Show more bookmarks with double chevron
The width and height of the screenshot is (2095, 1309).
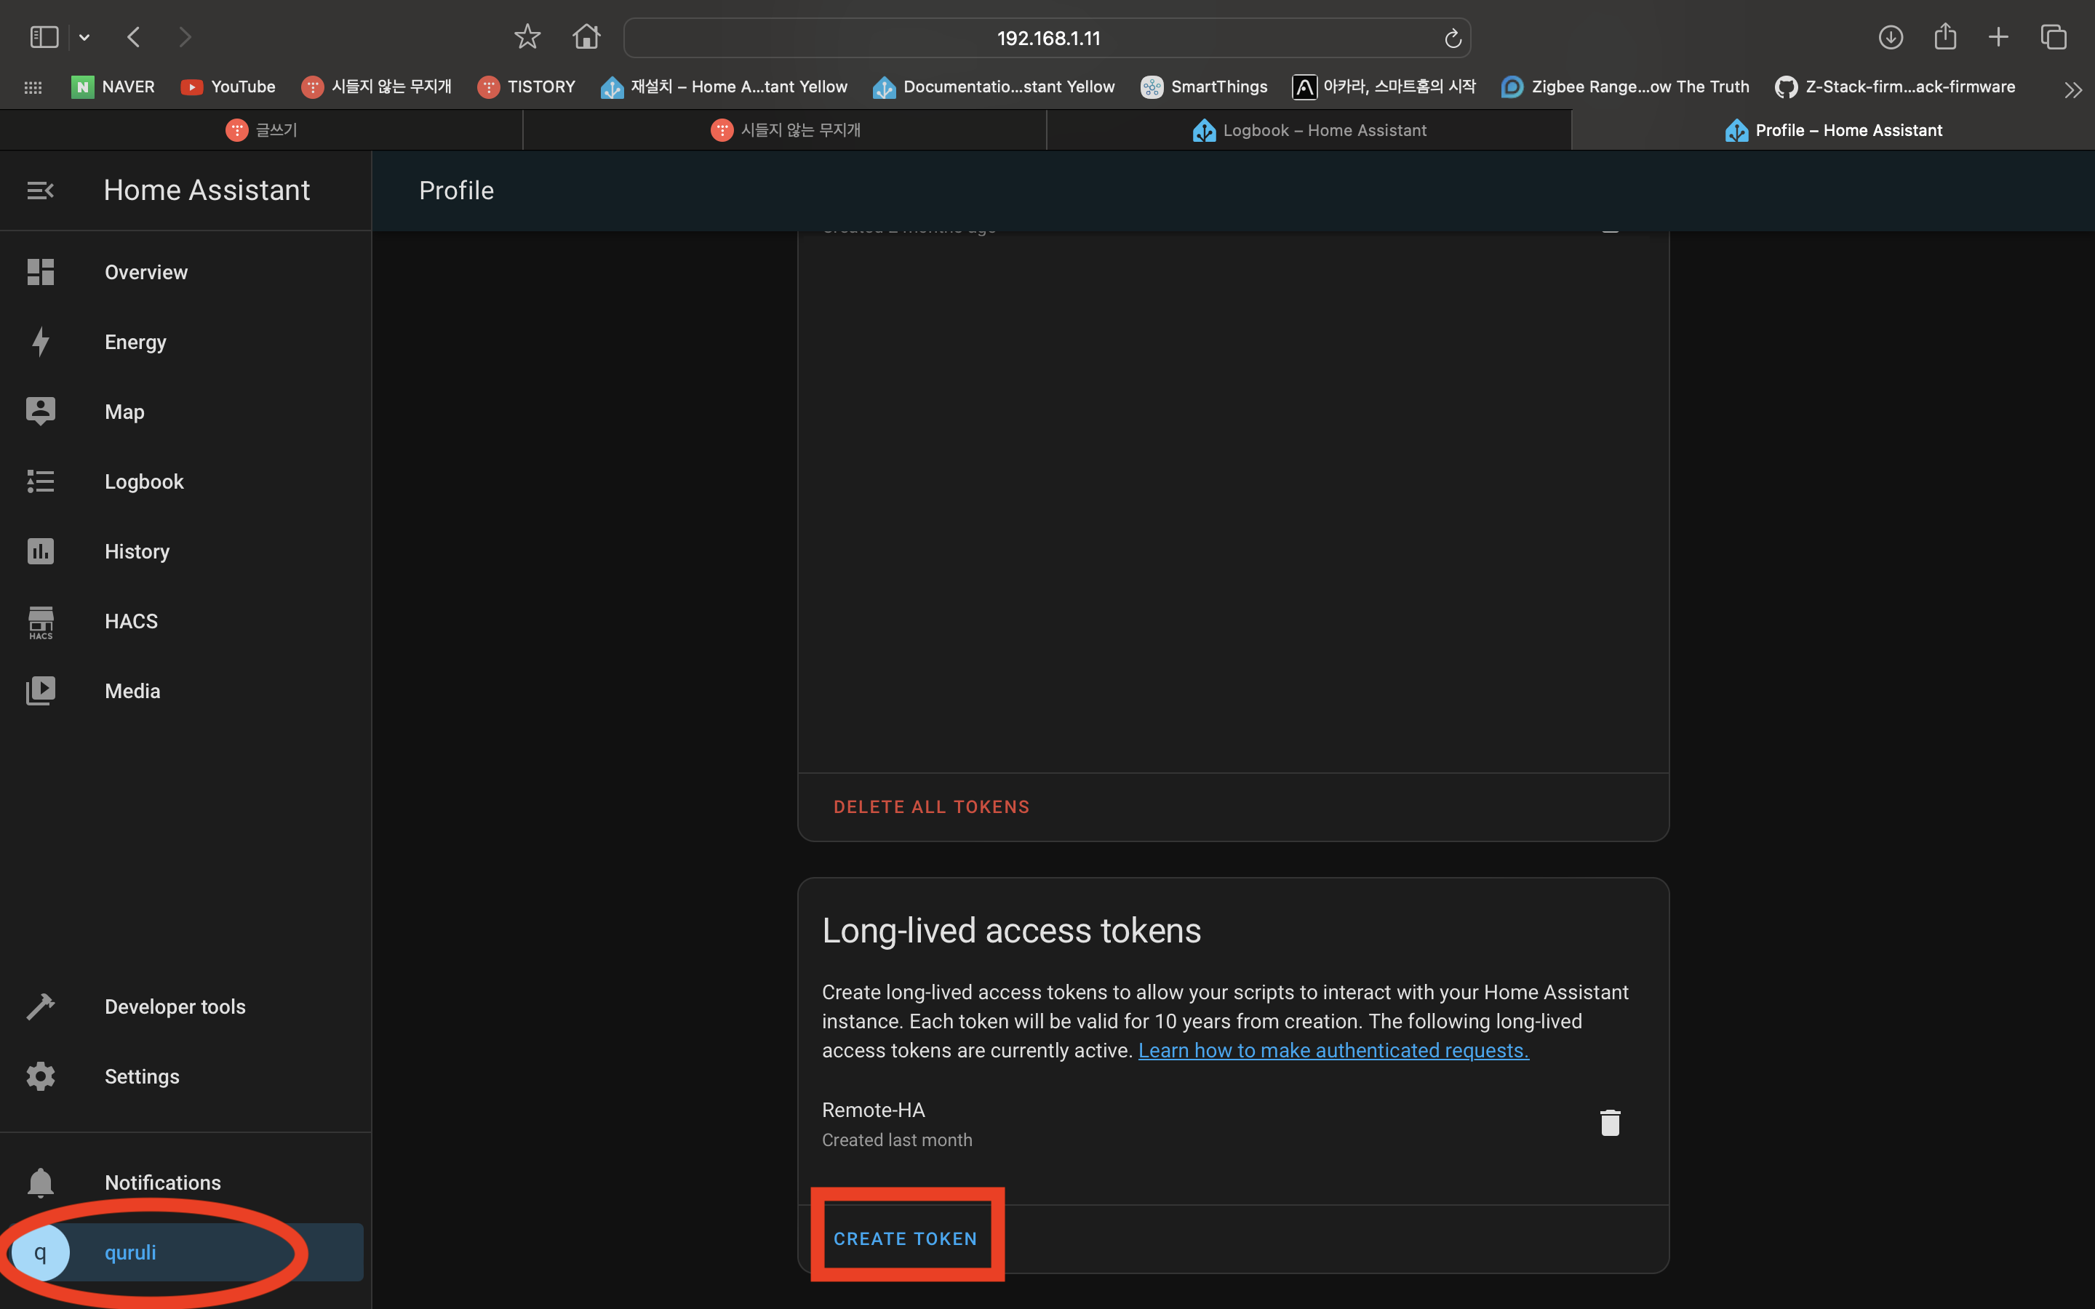(x=2072, y=89)
